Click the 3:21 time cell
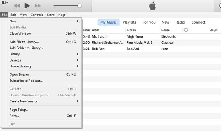This screenshot has width=221, height=137. (86, 49)
